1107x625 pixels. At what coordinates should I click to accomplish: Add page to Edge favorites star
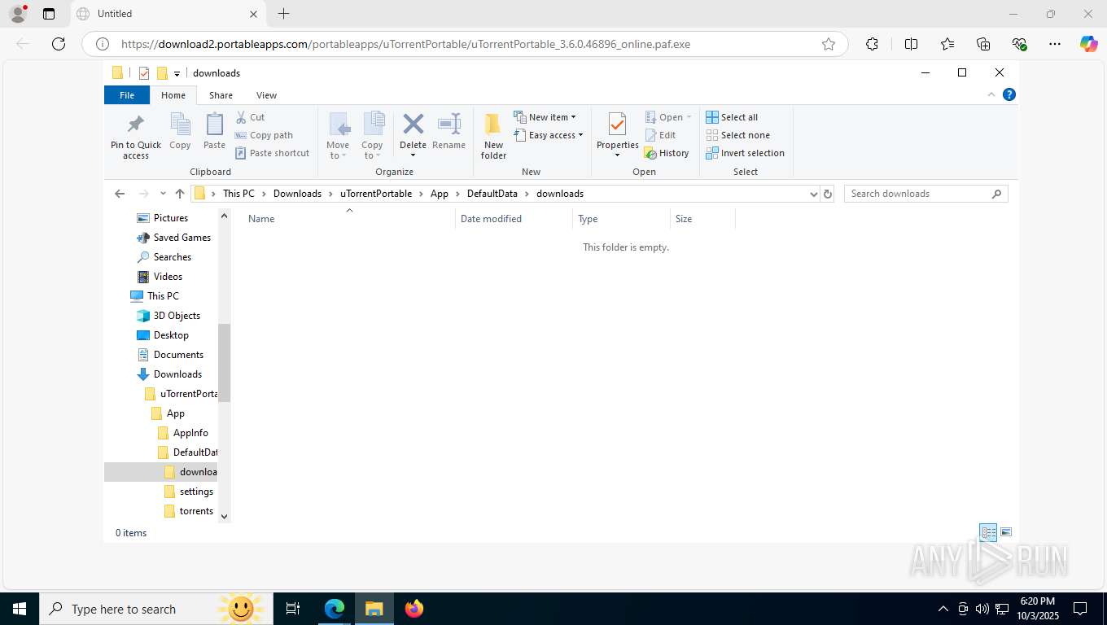pyautogui.click(x=829, y=44)
